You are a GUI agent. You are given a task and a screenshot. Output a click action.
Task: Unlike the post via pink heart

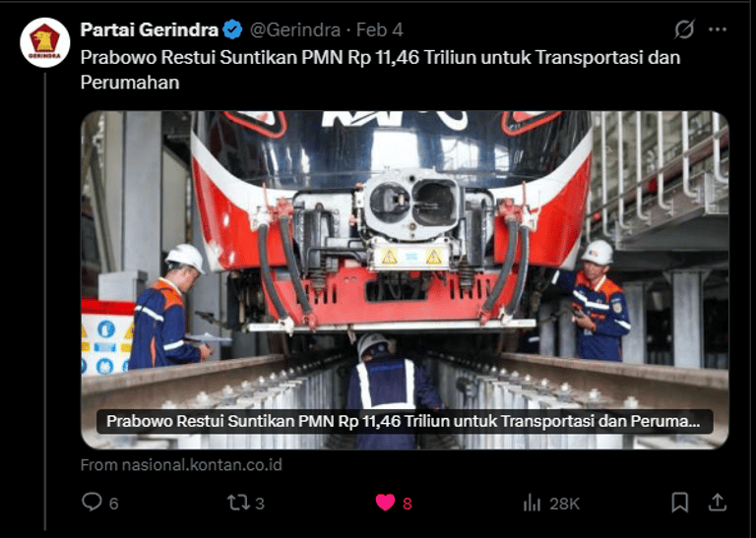coord(385,503)
